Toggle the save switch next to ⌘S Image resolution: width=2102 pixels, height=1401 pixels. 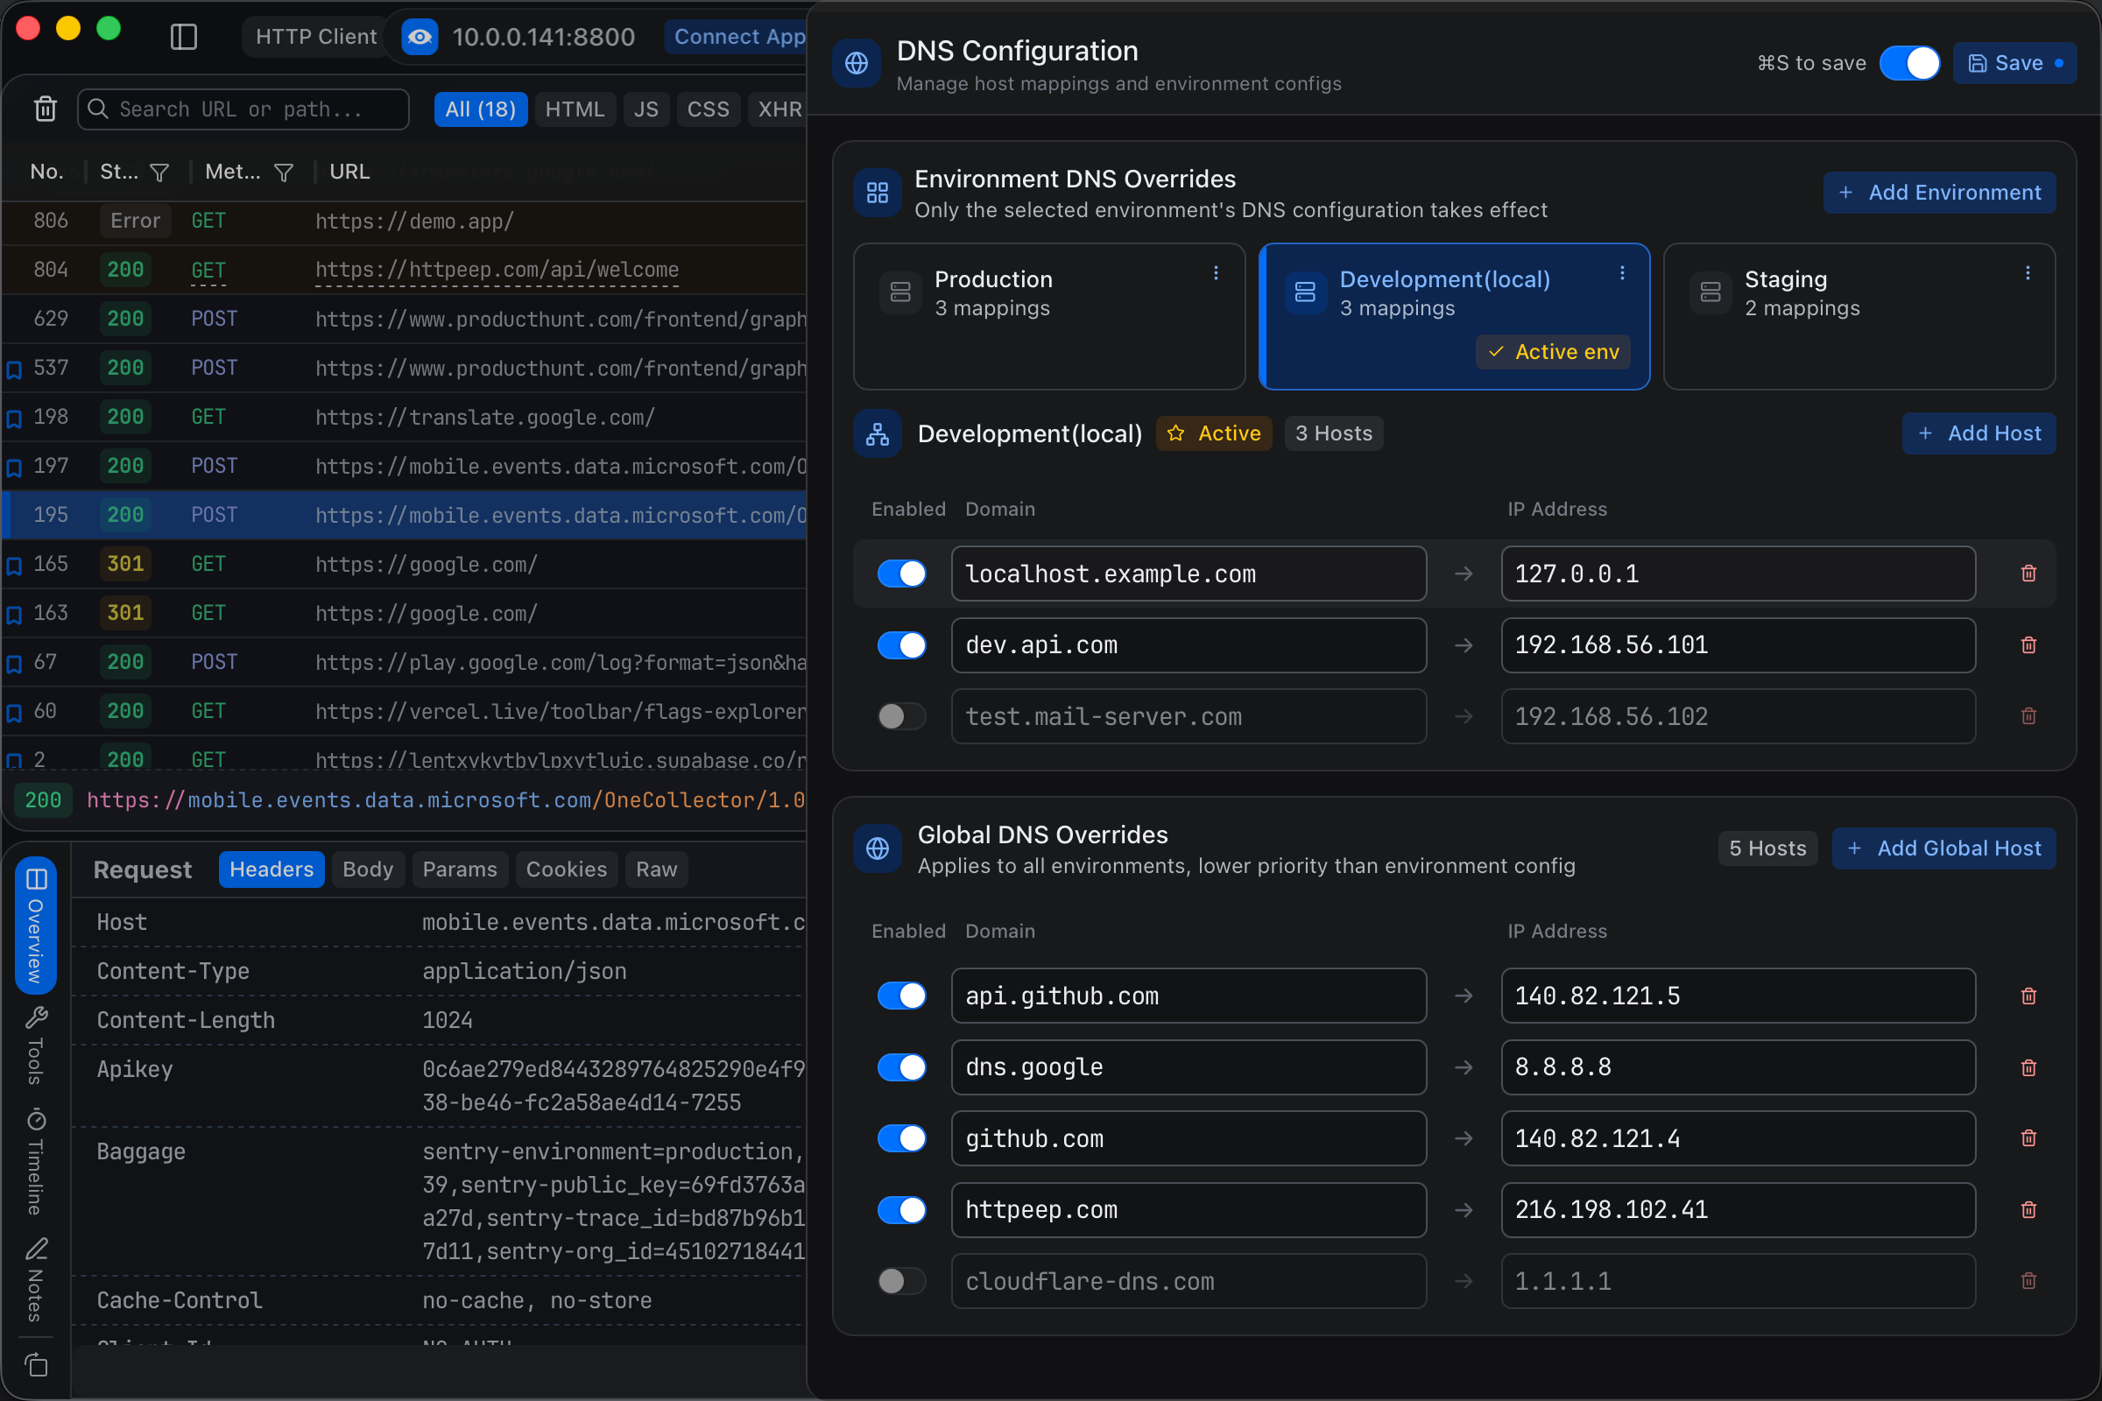coord(1911,62)
